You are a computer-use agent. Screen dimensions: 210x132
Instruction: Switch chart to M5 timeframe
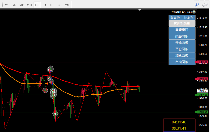14,5
